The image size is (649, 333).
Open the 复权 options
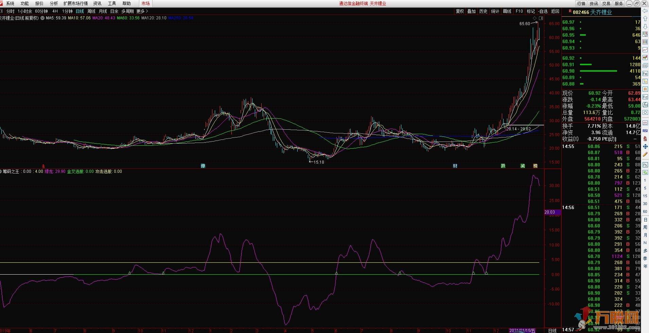coord(460,11)
